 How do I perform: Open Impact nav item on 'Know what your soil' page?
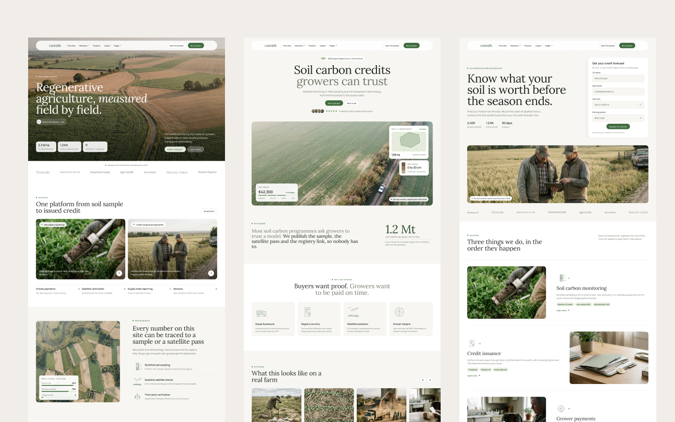[x=538, y=45]
